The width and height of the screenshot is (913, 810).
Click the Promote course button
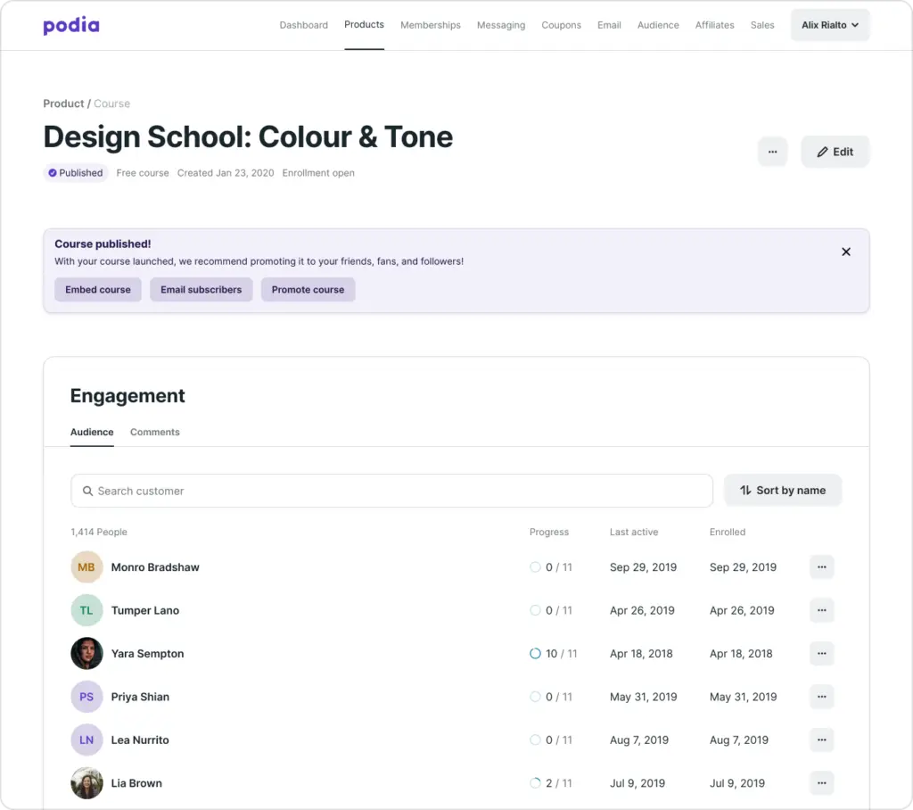[308, 290]
